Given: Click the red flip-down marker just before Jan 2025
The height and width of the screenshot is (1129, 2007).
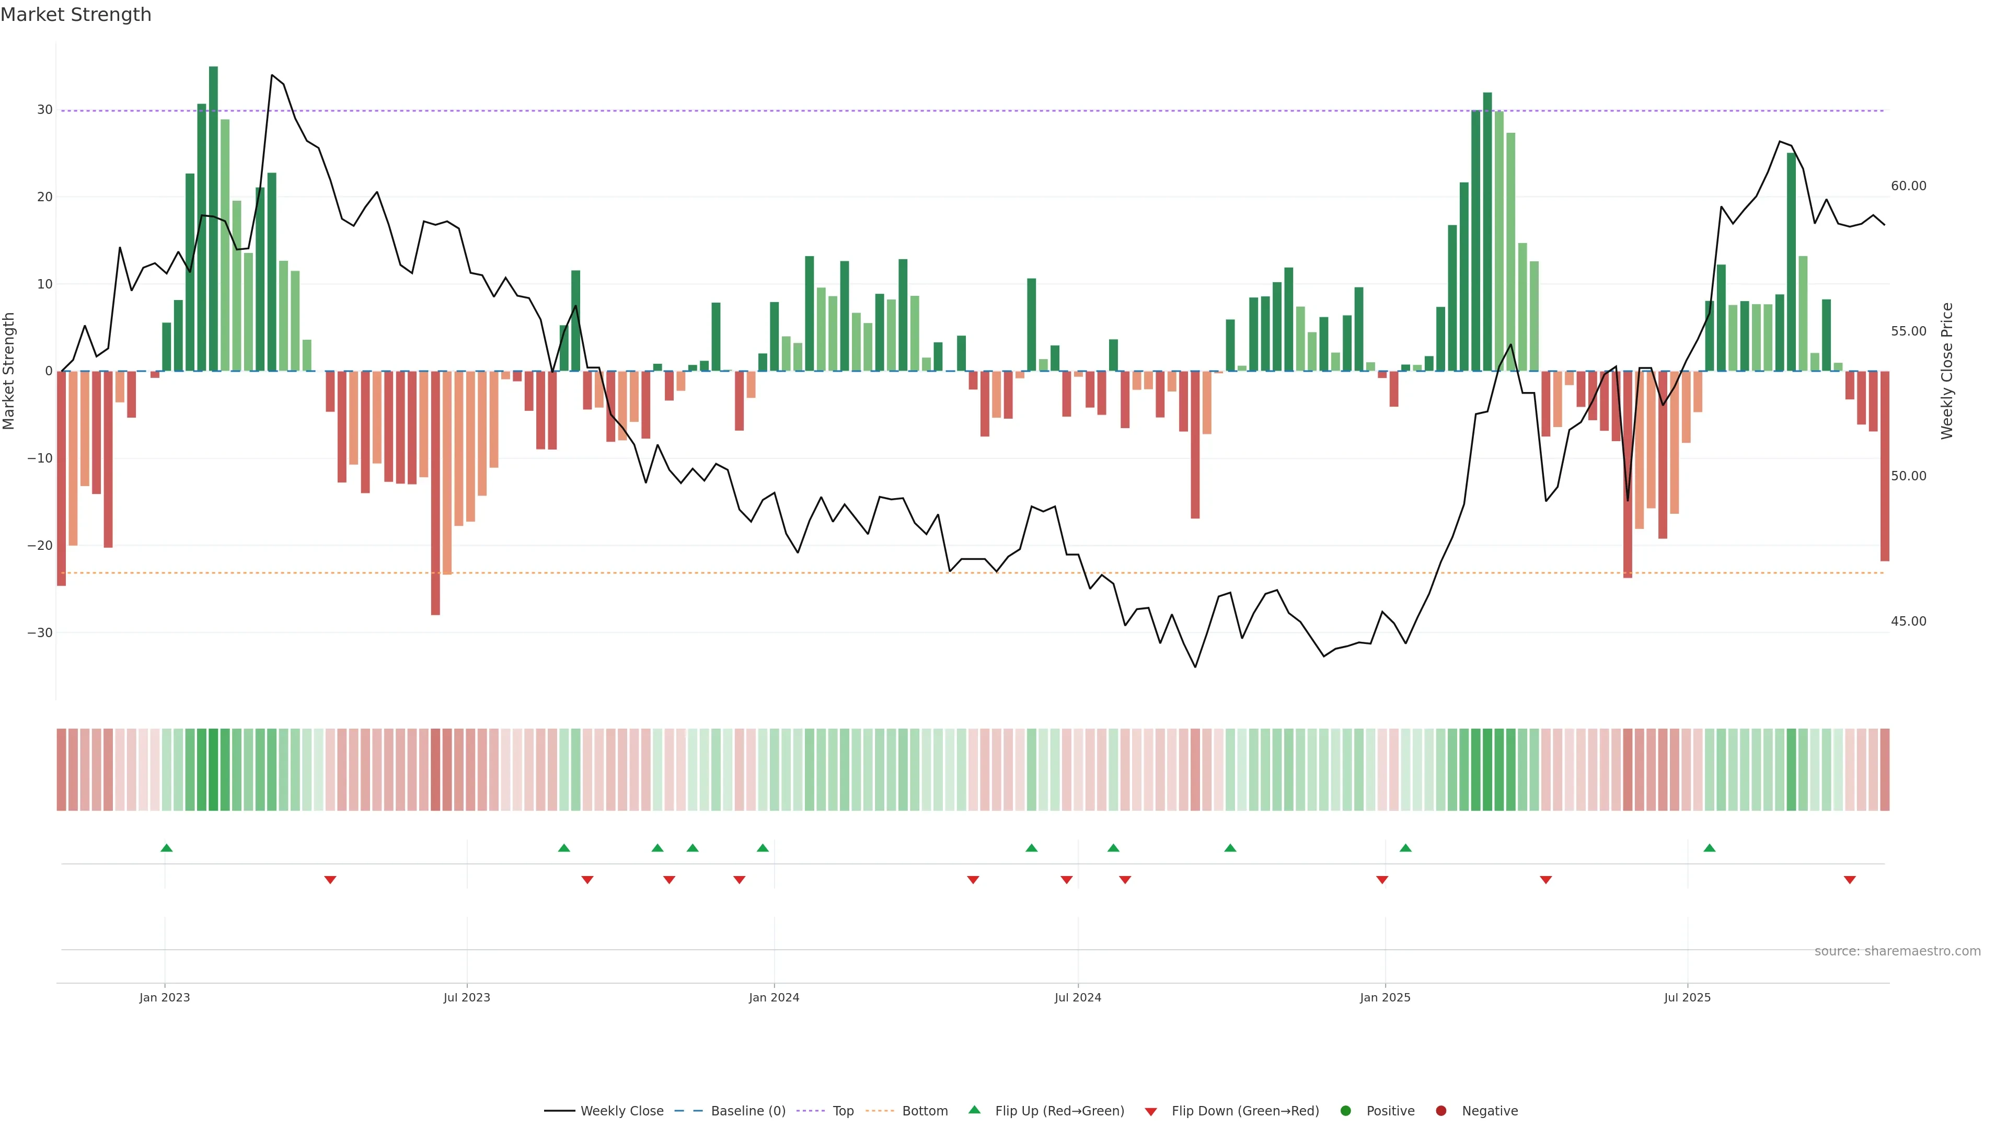Looking at the screenshot, I should pyautogui.click(x=1382, y=880).
